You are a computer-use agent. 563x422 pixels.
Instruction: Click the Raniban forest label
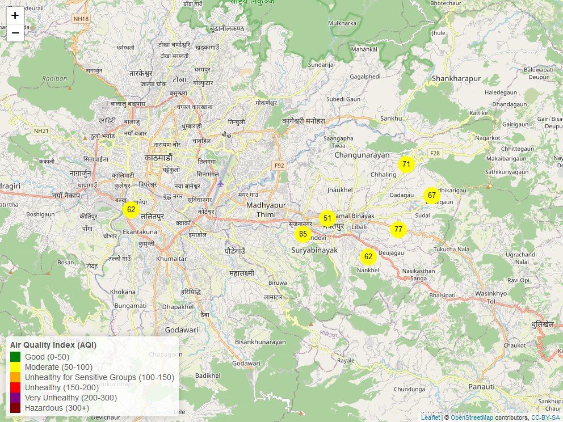coord(54,78)
